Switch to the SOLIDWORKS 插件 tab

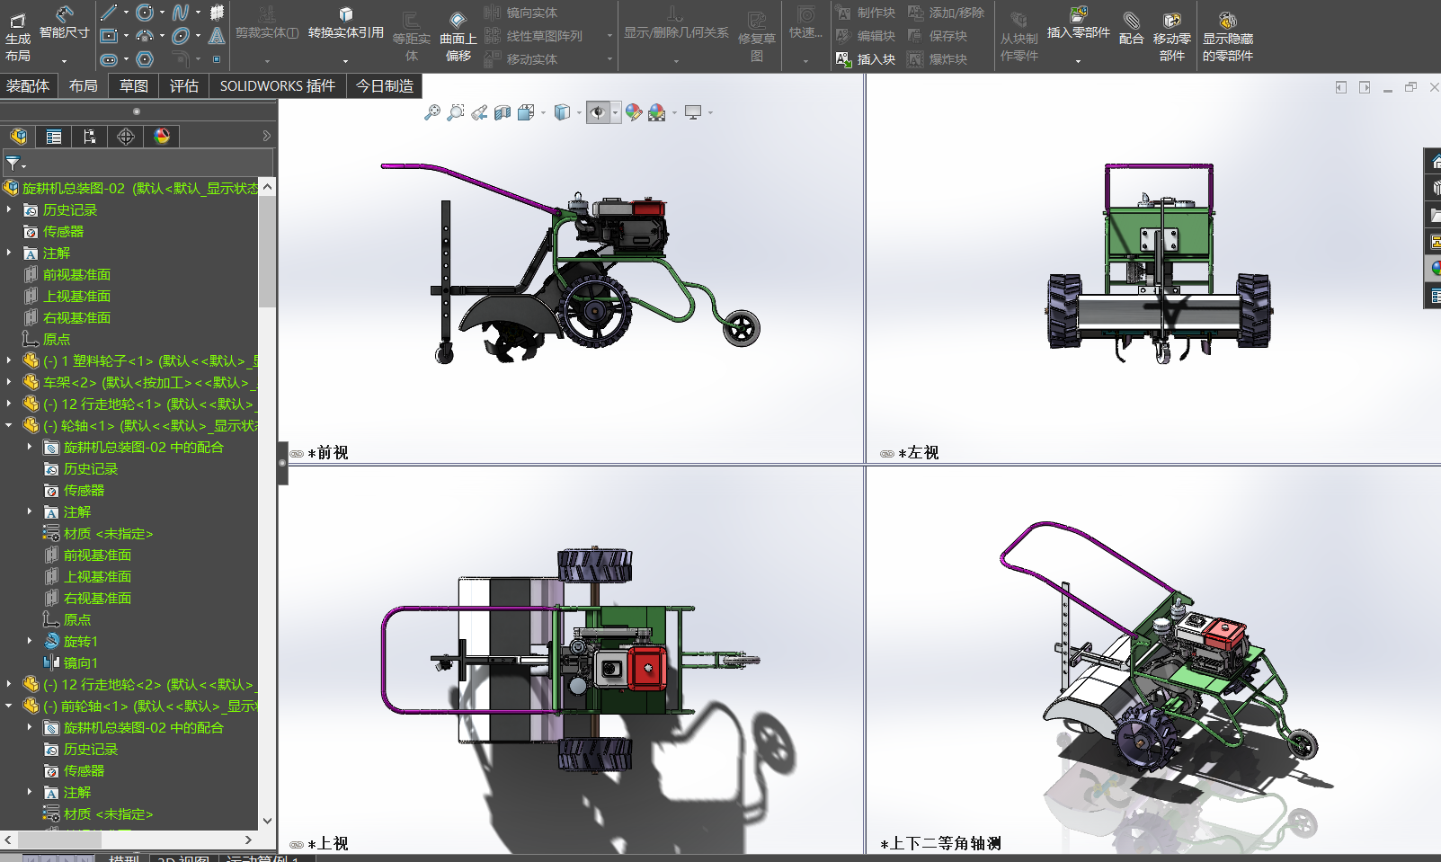click(278, 86)
